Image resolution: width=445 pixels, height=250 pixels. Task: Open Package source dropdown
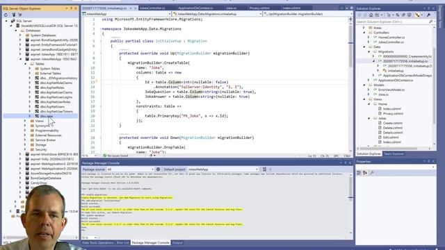click(152, 169)
